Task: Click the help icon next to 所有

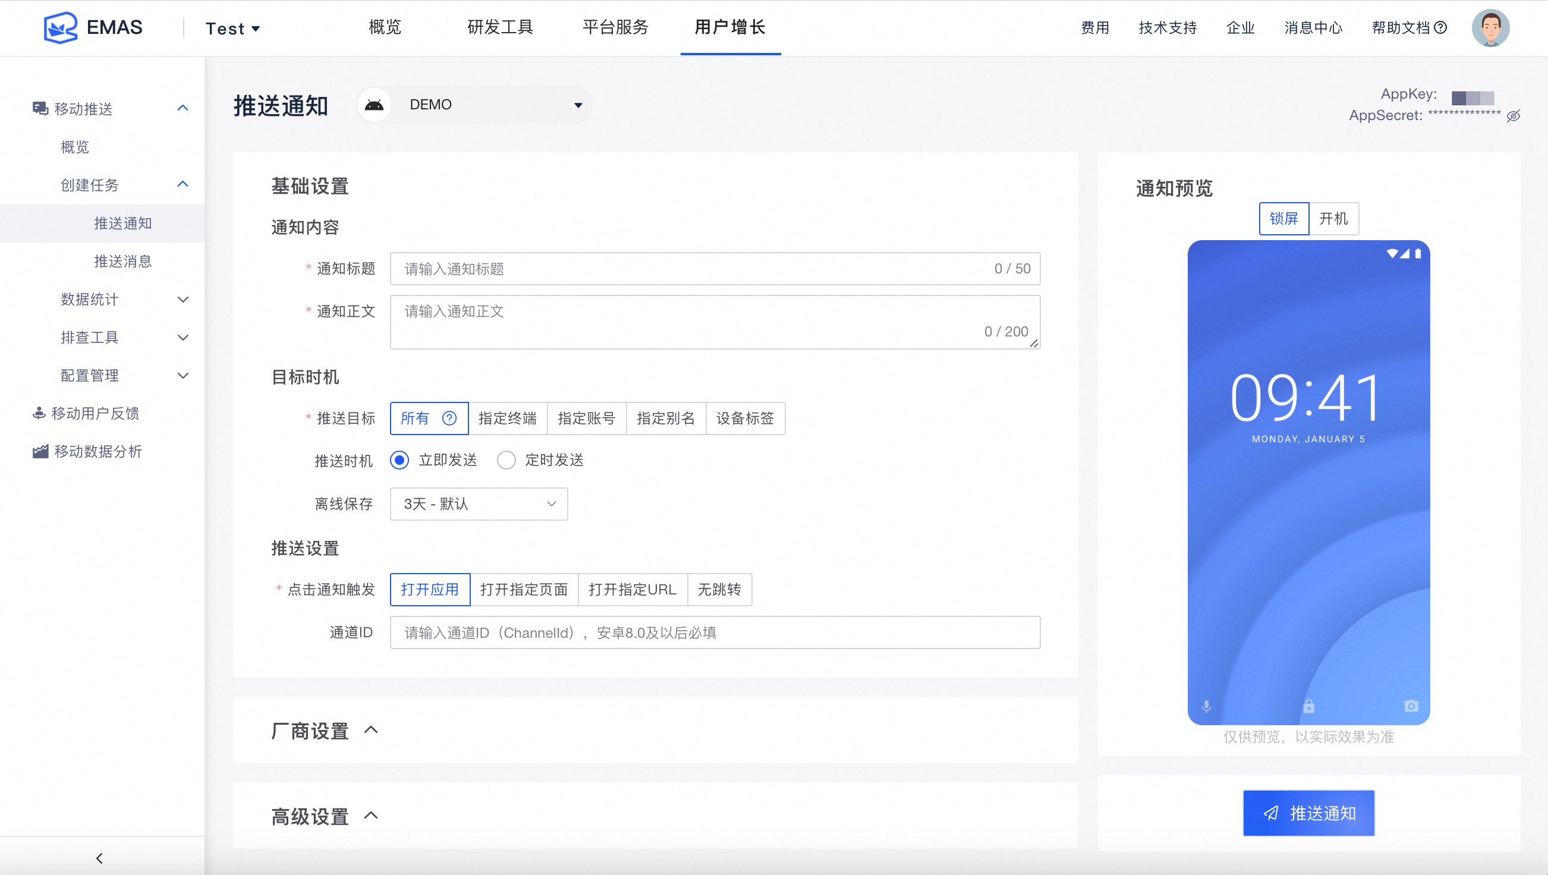Action: tap(449, 418)
